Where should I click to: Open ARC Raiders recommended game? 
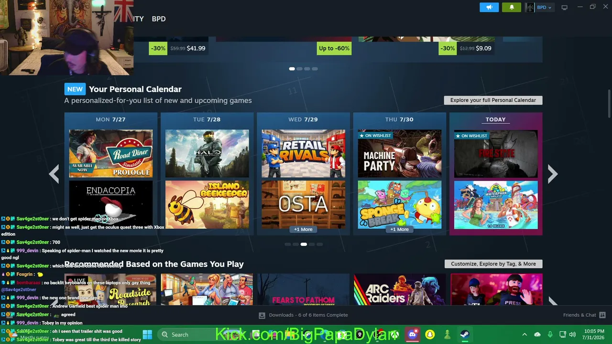(x=400, y=290)
